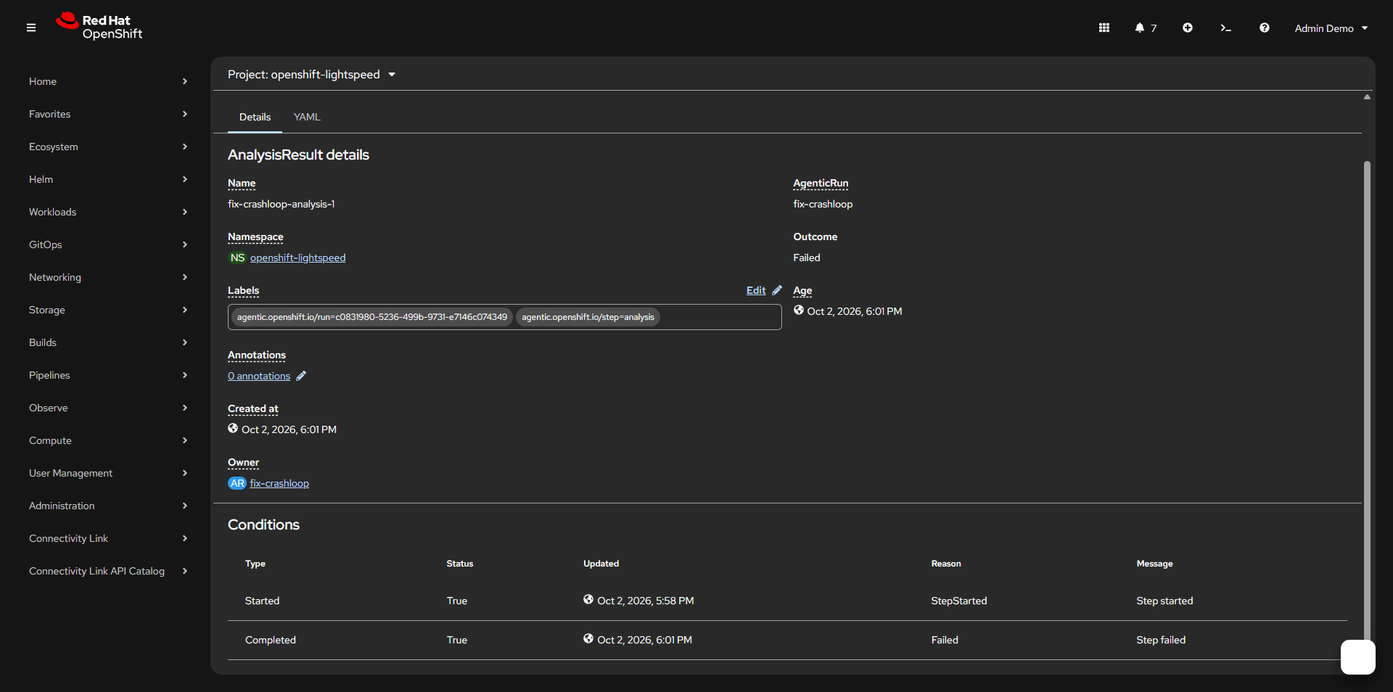The width and height of the screenshot is (1393, 692).
Task: Open the web terminal icon
Action: point(1226,28)
